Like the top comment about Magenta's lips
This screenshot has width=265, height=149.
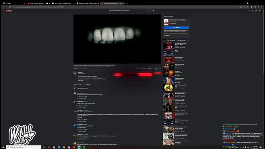point(78,96)
